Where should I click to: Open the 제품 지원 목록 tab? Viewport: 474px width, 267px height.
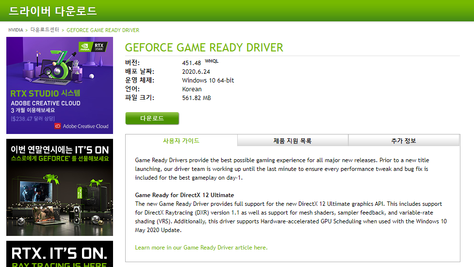click(293, 141)
